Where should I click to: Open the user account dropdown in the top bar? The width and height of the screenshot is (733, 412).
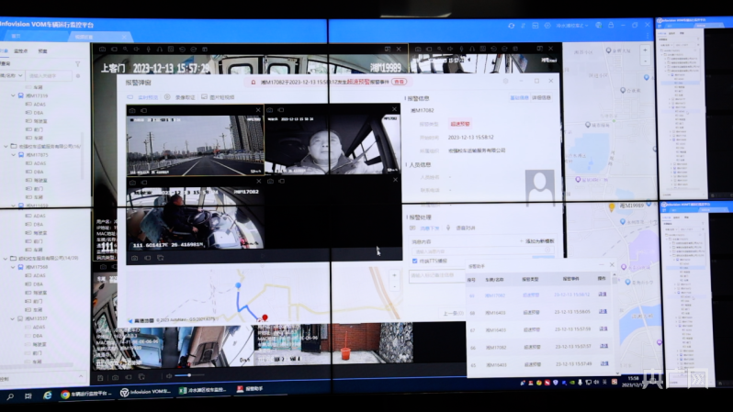click(x=572, y=26)
